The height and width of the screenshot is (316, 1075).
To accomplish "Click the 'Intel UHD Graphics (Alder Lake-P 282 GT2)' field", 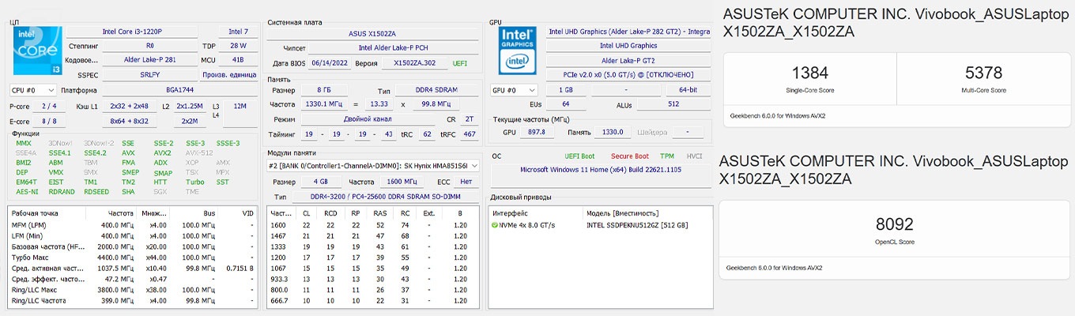I will coord(628,32).
